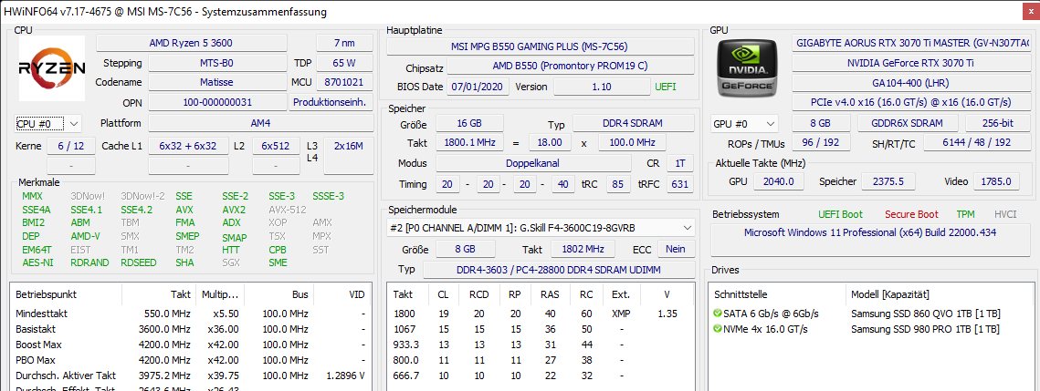Image resolution: width=1040 pixels, height=391 pixels.
Task: Click the NVIDIA GeForce logo
Action: 748,68
